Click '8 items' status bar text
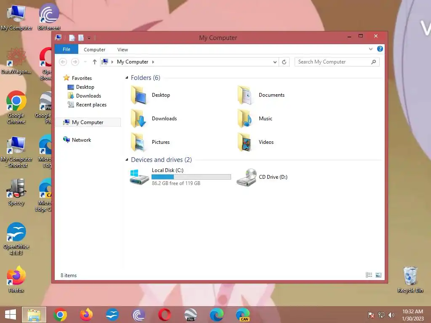431x323 pixels. pyautogui.click(x=69, y=275)
